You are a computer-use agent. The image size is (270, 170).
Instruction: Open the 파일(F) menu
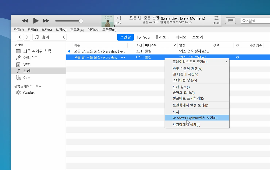click(19, 30)
